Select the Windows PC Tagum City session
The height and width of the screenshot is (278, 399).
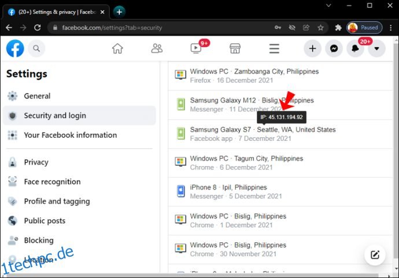280,163
